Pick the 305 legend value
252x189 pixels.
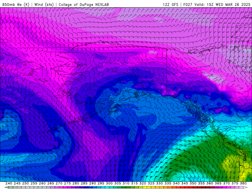(x=117, y=183)
